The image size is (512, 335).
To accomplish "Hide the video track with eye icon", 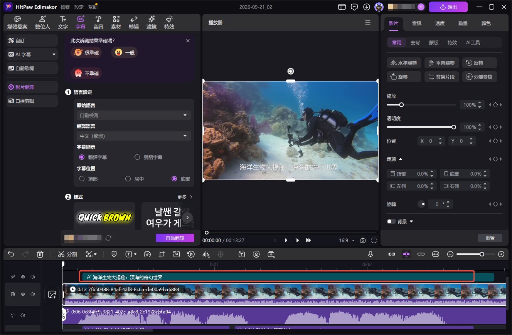I will pos(23,294).
